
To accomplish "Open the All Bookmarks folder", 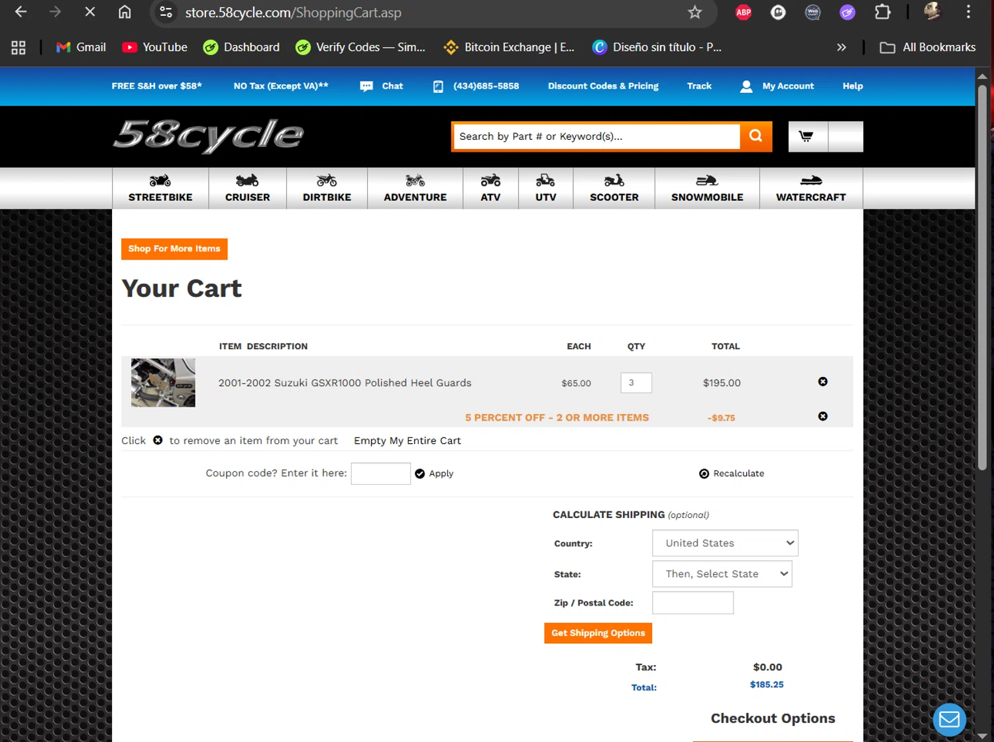I will coord(927,47).
